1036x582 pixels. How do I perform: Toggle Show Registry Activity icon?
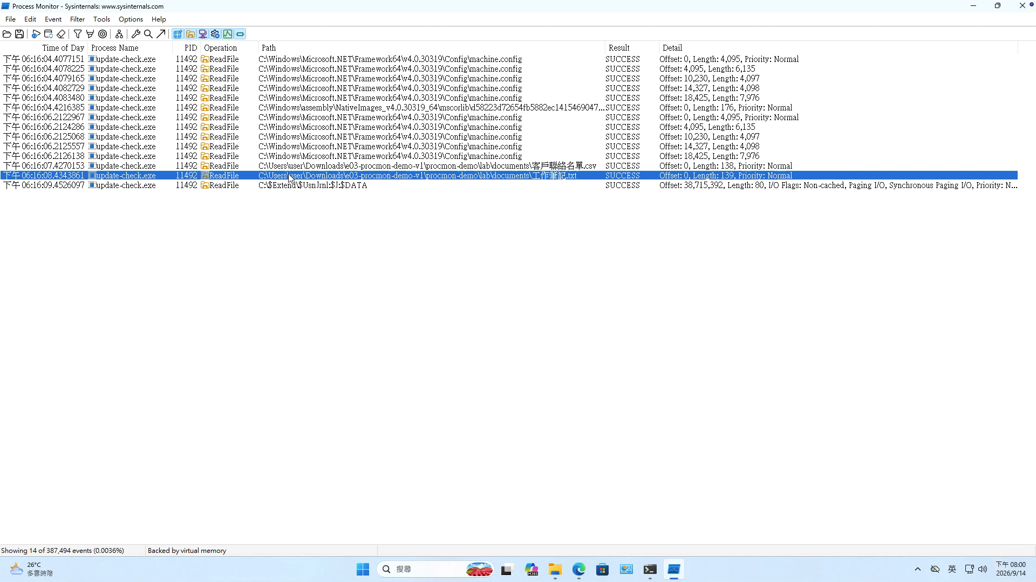point(178,34)
